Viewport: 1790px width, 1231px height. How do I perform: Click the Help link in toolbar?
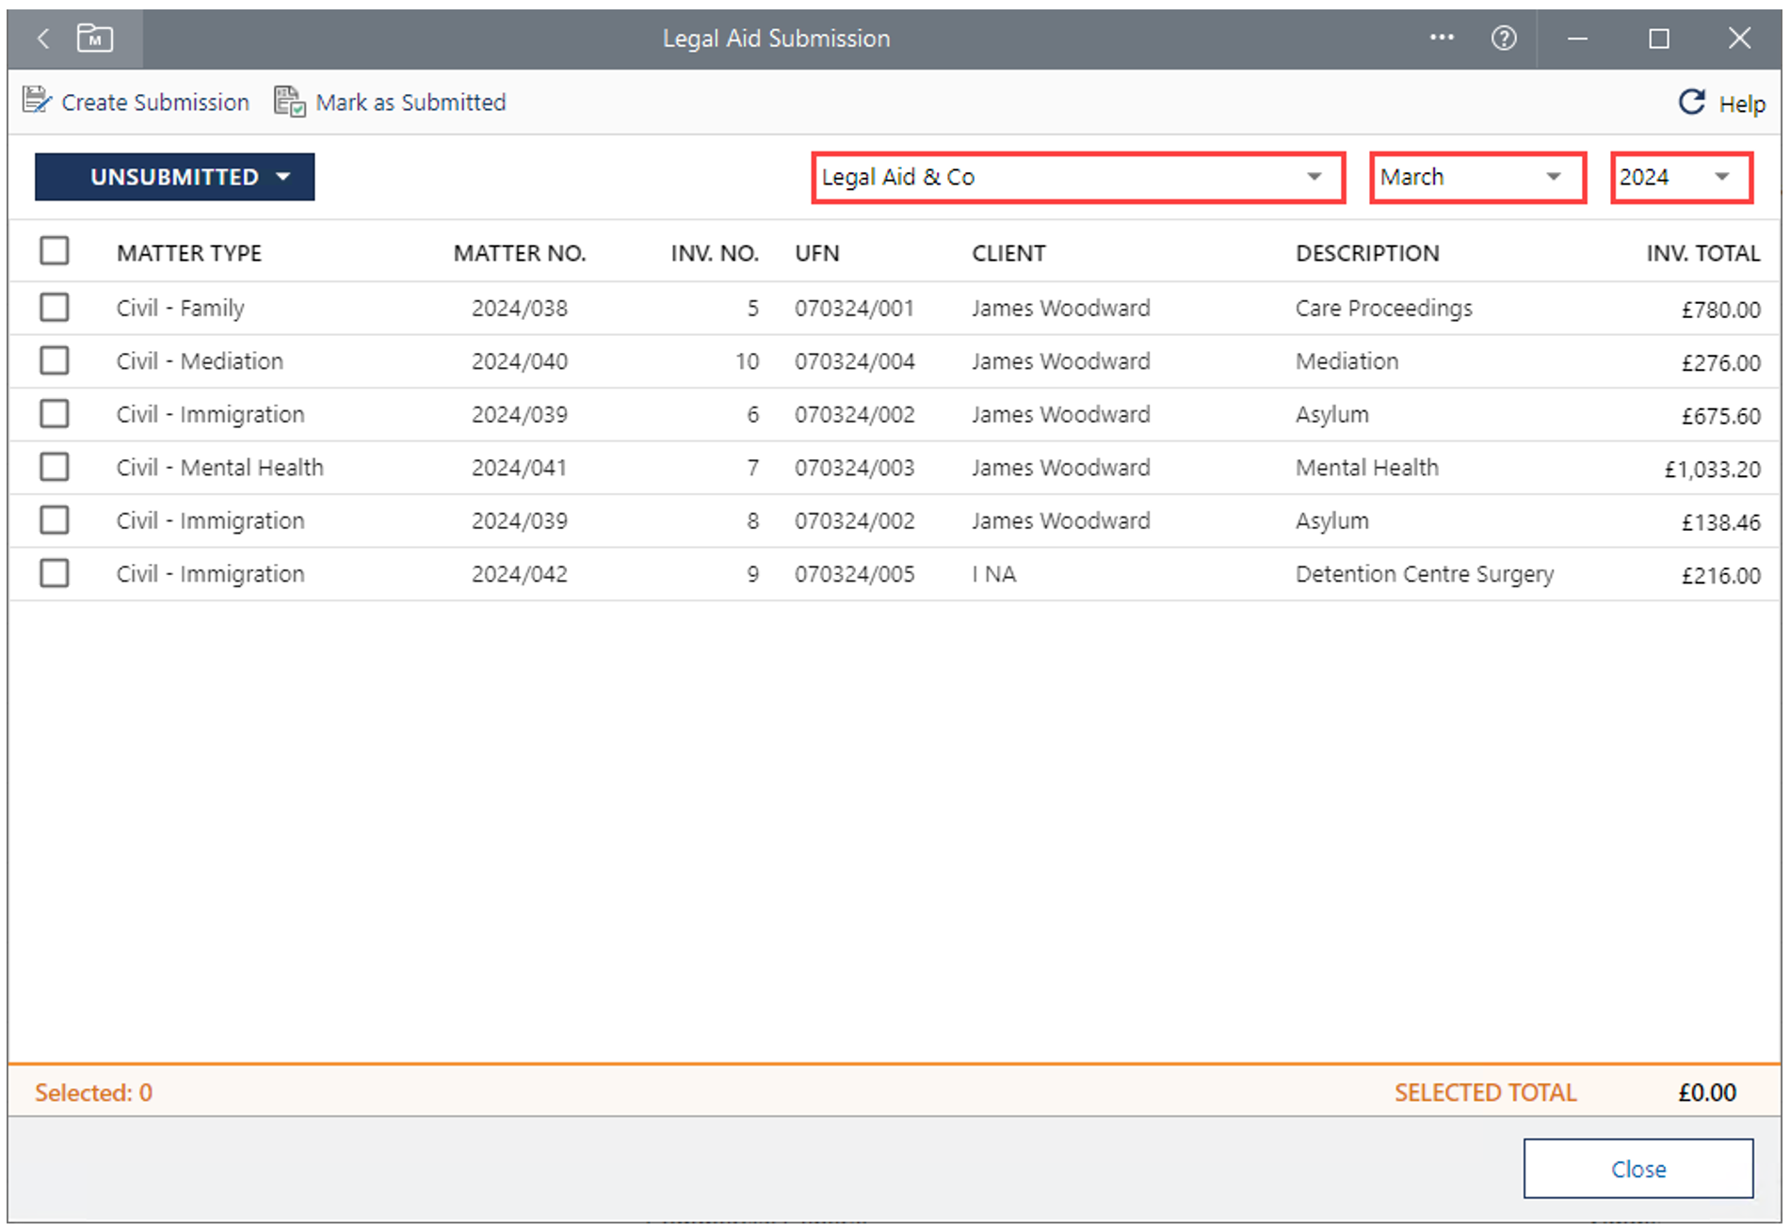pos(1741,104)
